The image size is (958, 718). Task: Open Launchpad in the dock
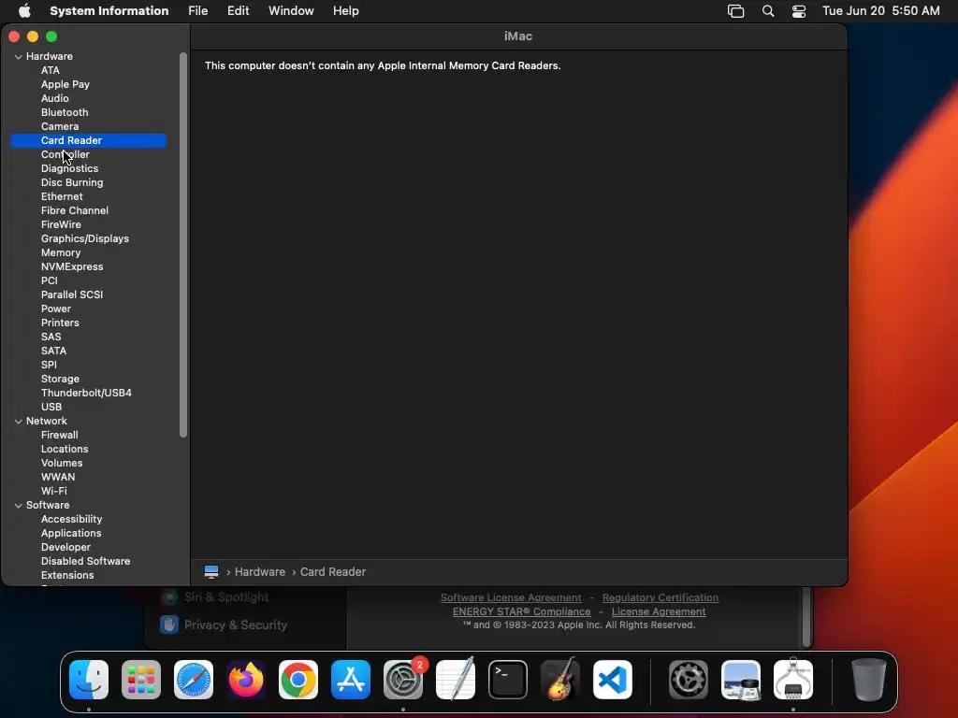pyautogui.click(x=141, y=680)
